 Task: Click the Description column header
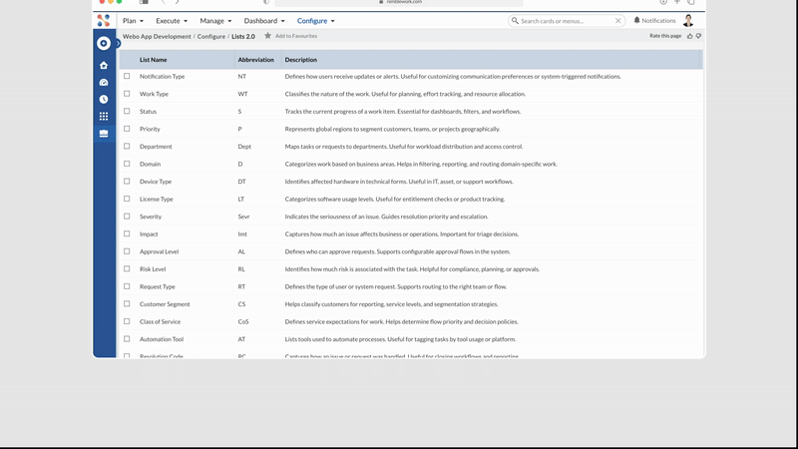[x=301, y=60]
